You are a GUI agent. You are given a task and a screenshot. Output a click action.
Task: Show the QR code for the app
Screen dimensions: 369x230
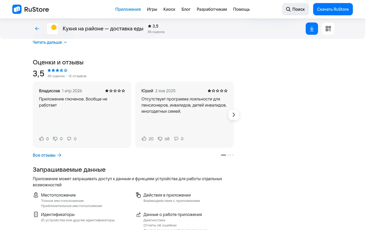tap(328, 29)
